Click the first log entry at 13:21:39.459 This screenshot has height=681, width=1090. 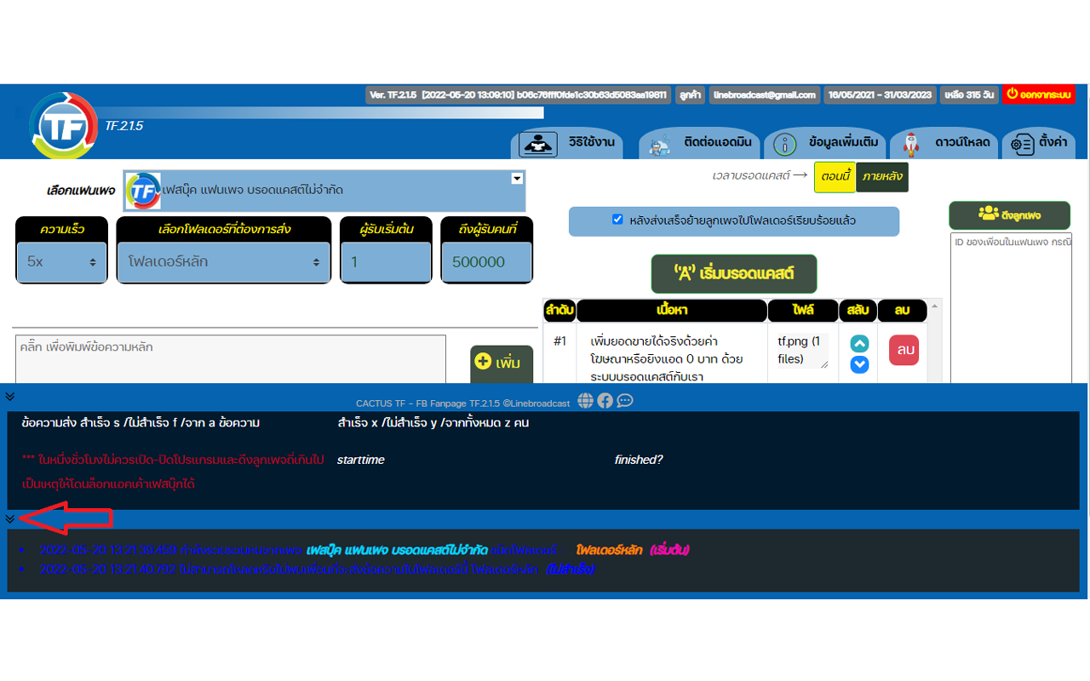364,550
